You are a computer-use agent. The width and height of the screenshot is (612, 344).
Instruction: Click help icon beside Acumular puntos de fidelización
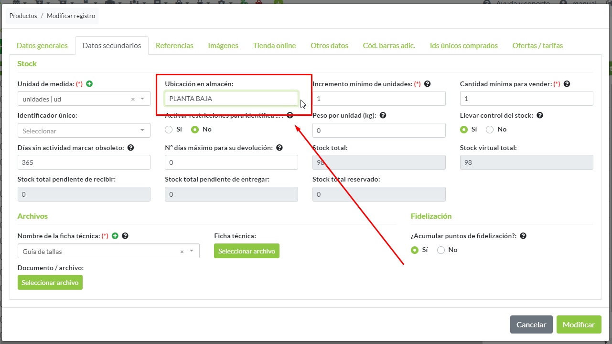tap(523, 236)
